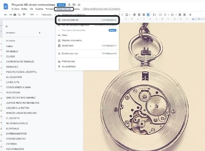Go to VOLVER A LA RUTINA heading
The image size is (205, 151).
tap(18, 108)
